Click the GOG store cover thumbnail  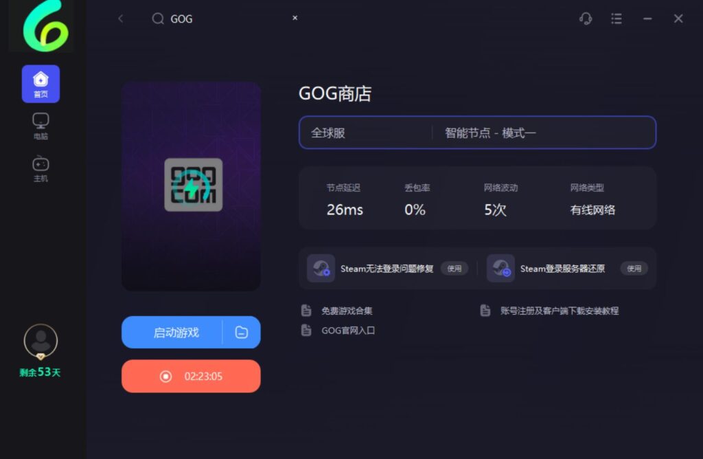(x=191, y=186)
